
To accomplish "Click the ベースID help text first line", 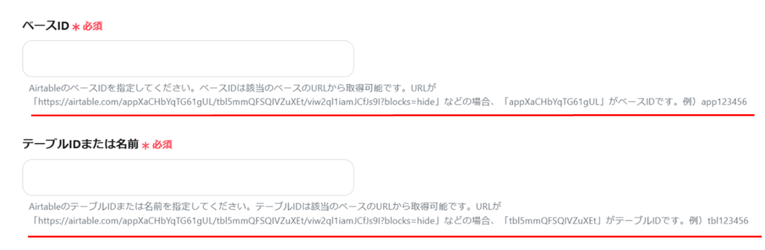I will pyautogui.click(x=232, y=88).
